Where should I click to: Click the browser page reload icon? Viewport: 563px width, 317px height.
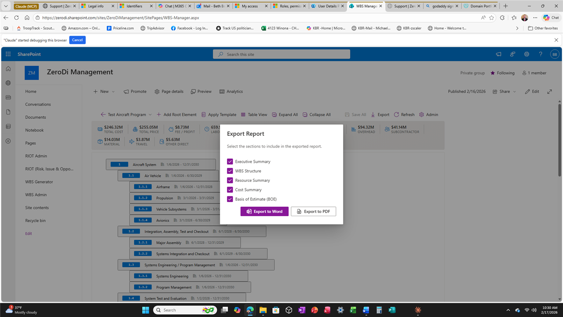tap(17, 18)
